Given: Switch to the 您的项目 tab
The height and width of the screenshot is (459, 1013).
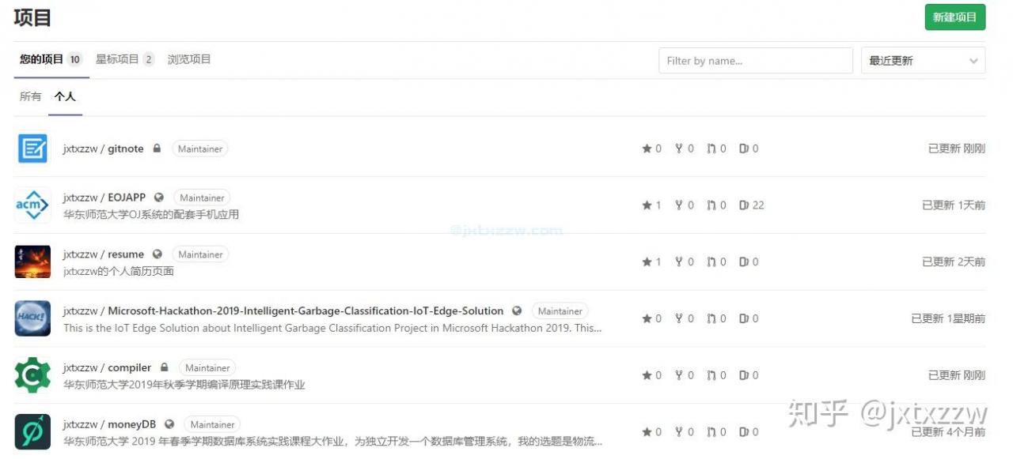Looking at the screenshot, I should [51, 59].
